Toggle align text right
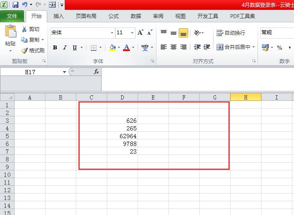Screen dimensions: 294x215 coord(183,47)
